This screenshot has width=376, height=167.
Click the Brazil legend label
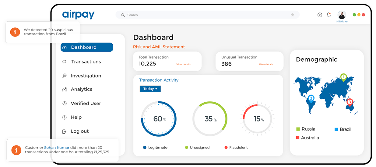pyautogui.click(x=346, y=129)
